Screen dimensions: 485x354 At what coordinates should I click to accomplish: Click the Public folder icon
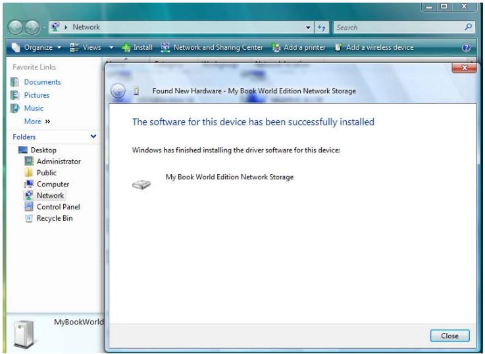coord(29,173)
